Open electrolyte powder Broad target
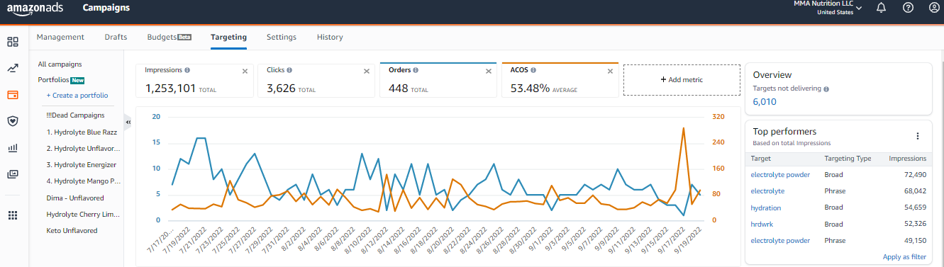The image size is (944, 267). 780,174
